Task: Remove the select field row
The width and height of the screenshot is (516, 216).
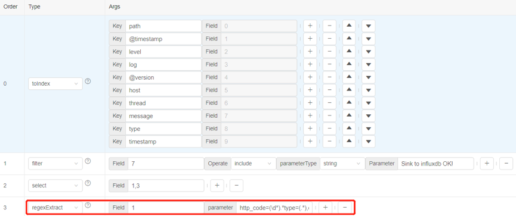Action: (236, 186)
